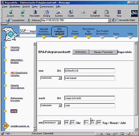Stop loading with the Stop traffic light icon

pos(119,12)
